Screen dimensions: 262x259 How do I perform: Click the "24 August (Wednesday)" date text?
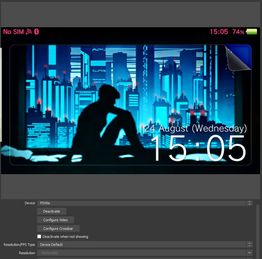[195, 128]
